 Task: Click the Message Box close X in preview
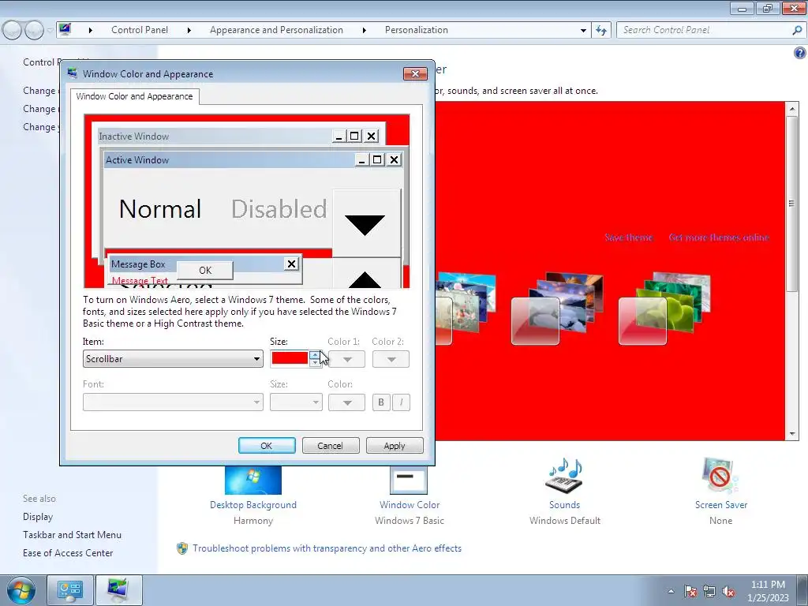[292, 264]
